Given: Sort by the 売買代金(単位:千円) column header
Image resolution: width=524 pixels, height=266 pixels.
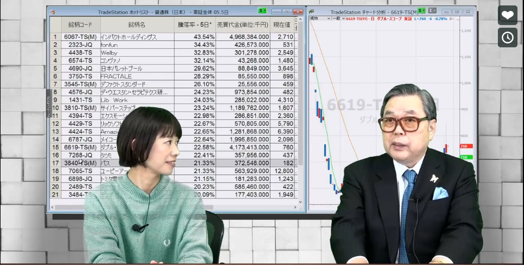Looking at the screenshot, I should [243, 24].
